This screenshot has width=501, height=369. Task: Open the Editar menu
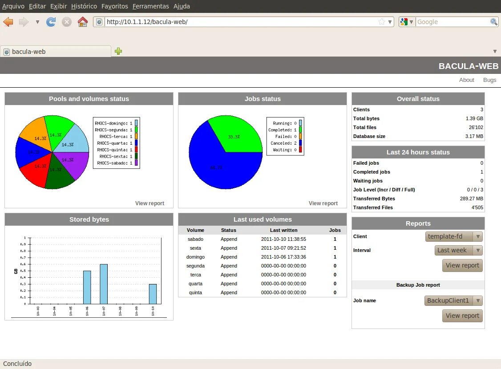[37, 6]
